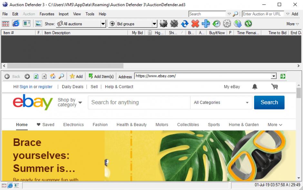Click the blue eBay Search button
This screenshot has height=190, width=303.
click(269, 102)
